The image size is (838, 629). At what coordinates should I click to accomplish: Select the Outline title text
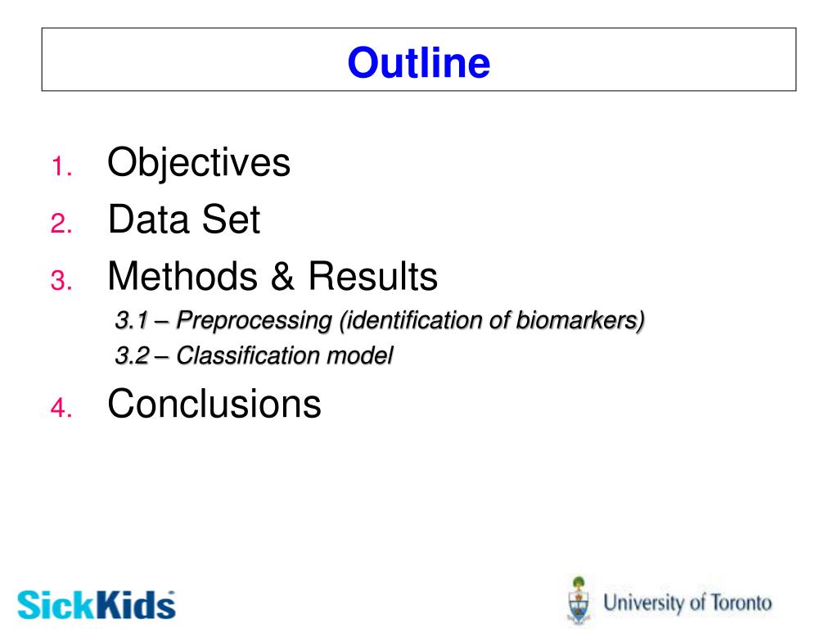click(419, 62)
